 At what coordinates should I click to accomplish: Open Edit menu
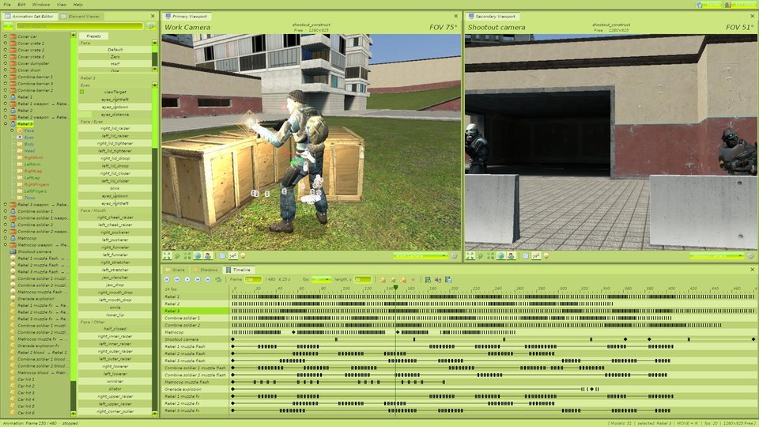coord(21,5)
